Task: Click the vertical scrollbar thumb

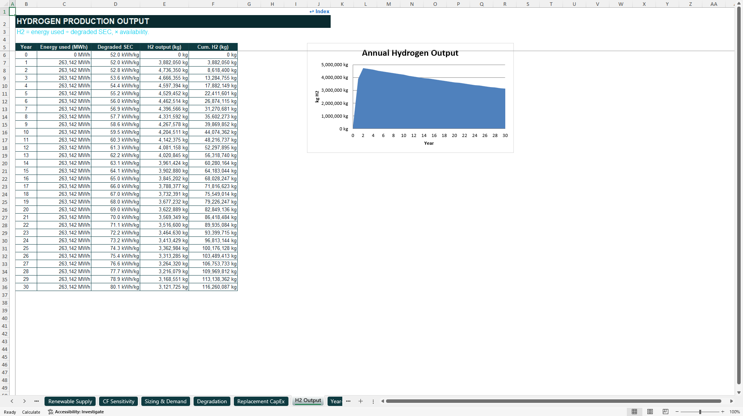Action: 739,195
